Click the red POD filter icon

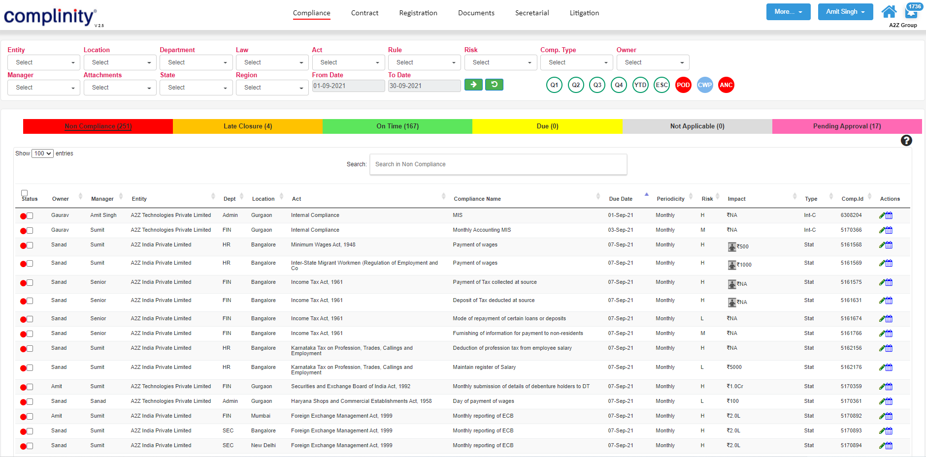pyautogui.click(x=683, y=85)
